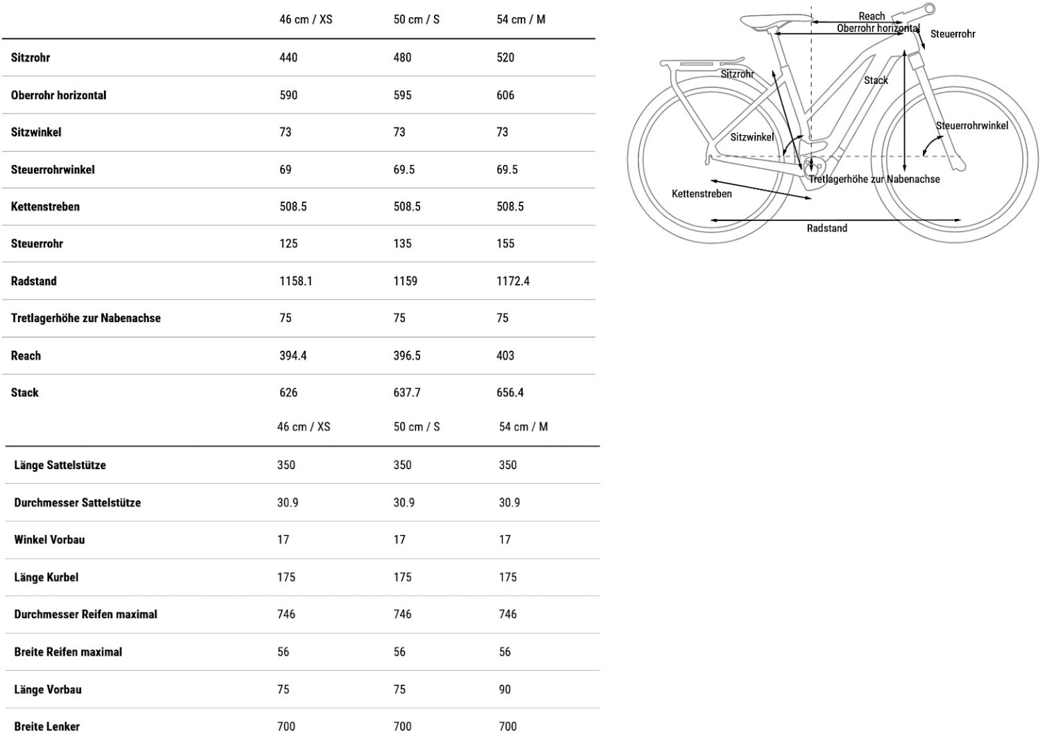The height and width of the screenshot is (736, 1040).
Task: Click the Länge Vorbau value 90
Action: point(505,689)
